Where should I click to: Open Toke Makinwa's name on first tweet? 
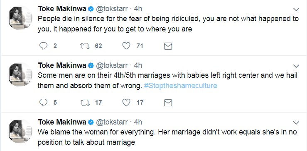click(62, 9)
